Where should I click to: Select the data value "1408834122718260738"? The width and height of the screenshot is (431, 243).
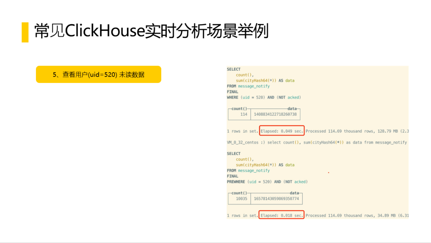pos(275,115)
